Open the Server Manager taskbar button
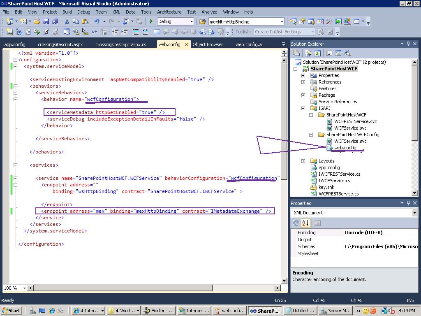The image size is (421, 316). click(x=336, y=311)
